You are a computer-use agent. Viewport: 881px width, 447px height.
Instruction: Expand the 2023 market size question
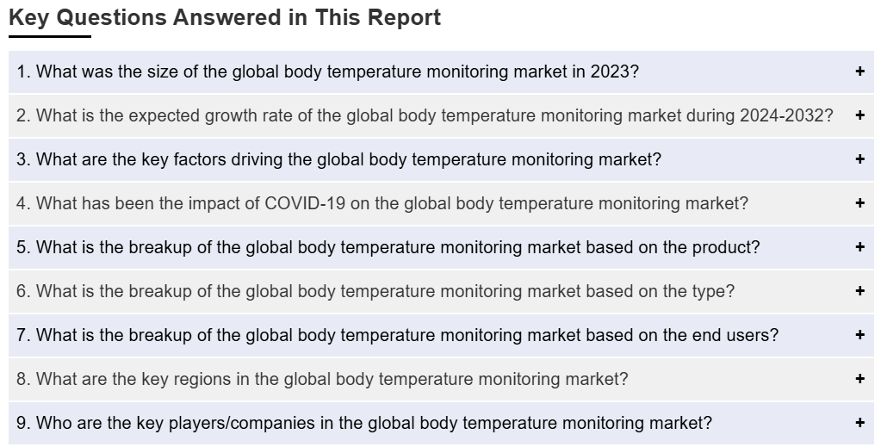[327, 71]
